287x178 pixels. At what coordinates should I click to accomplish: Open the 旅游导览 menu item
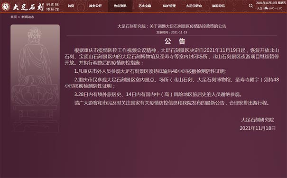(218, 6)
